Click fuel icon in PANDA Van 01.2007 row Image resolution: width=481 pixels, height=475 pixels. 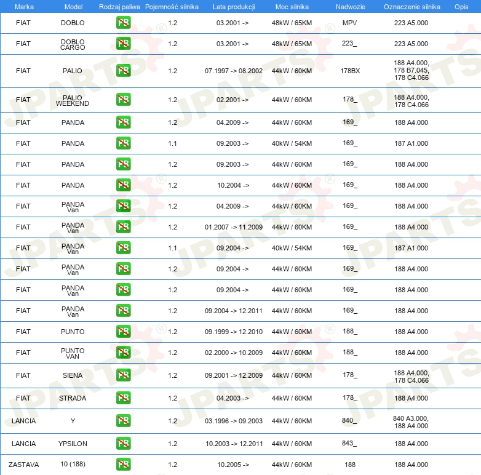click(123, 227)
